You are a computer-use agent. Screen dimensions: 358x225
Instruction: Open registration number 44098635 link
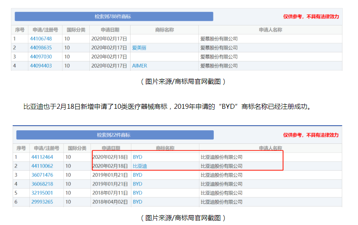(41, 47)
